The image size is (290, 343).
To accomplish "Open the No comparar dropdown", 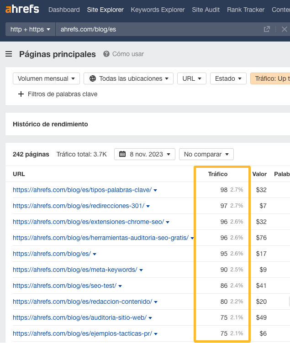I will click(206, 154).
